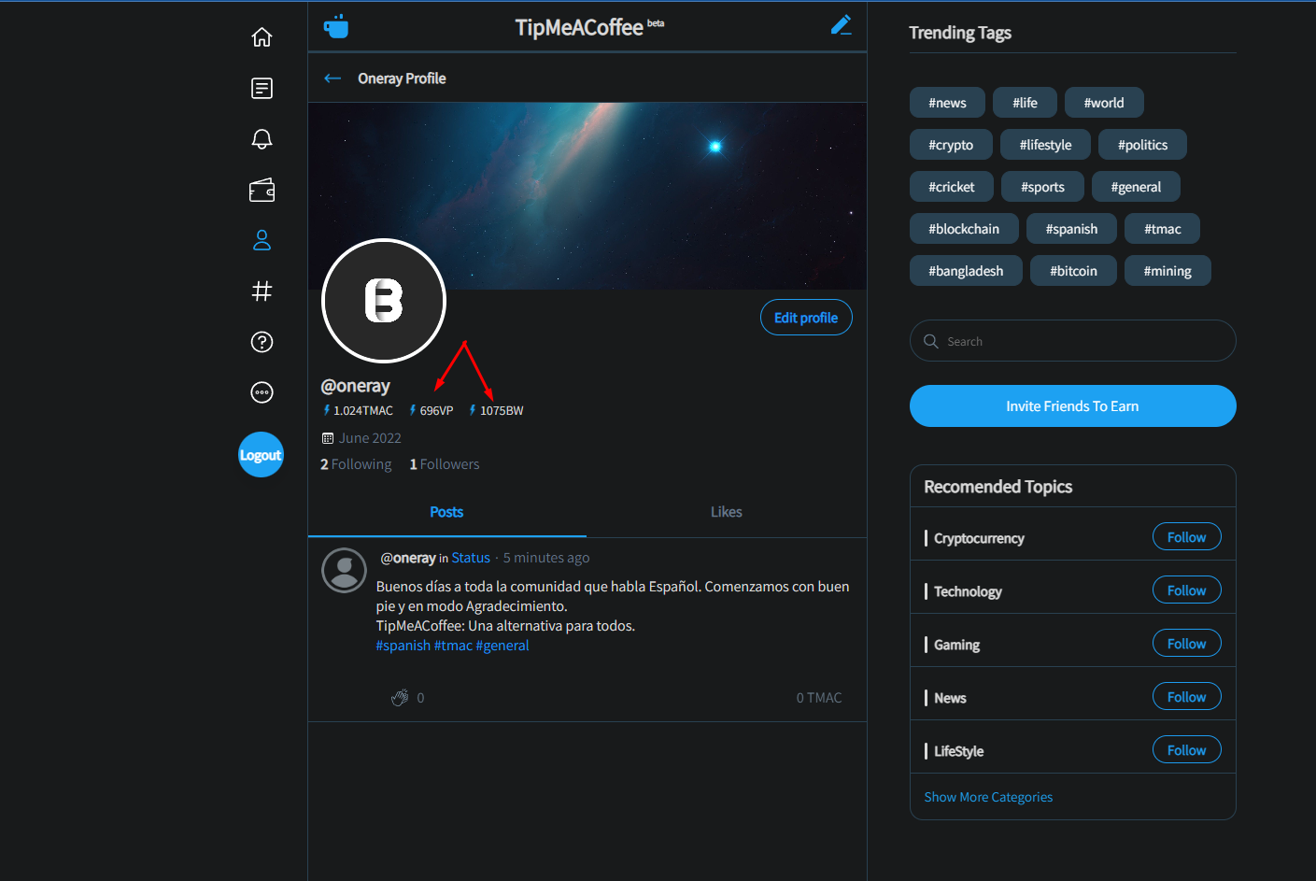Click in the Search field

coord(1072,341)
